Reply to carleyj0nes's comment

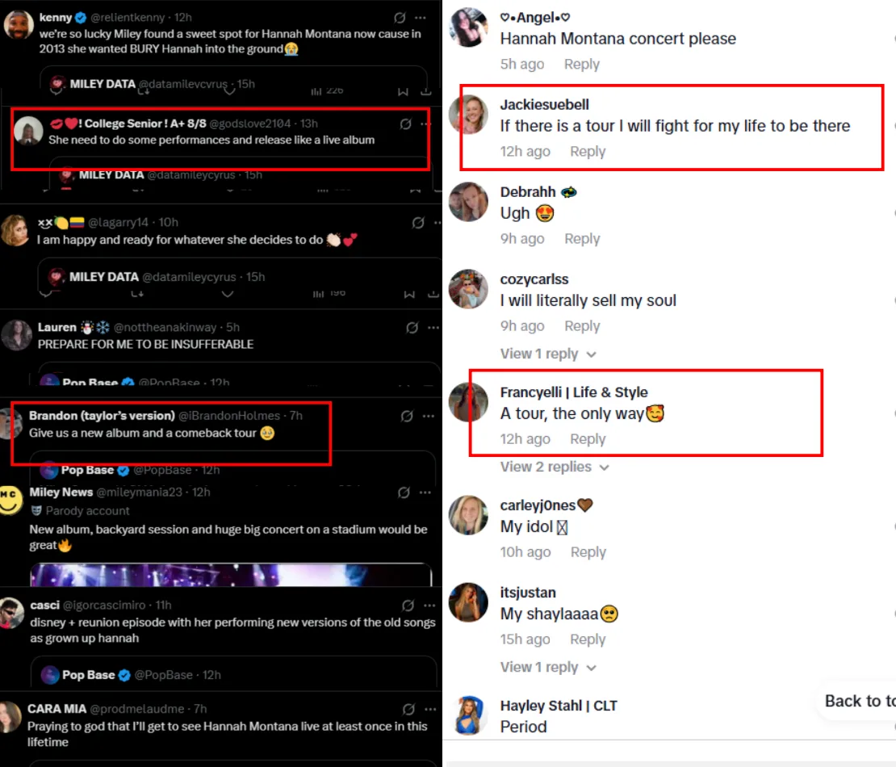[588, 552]
